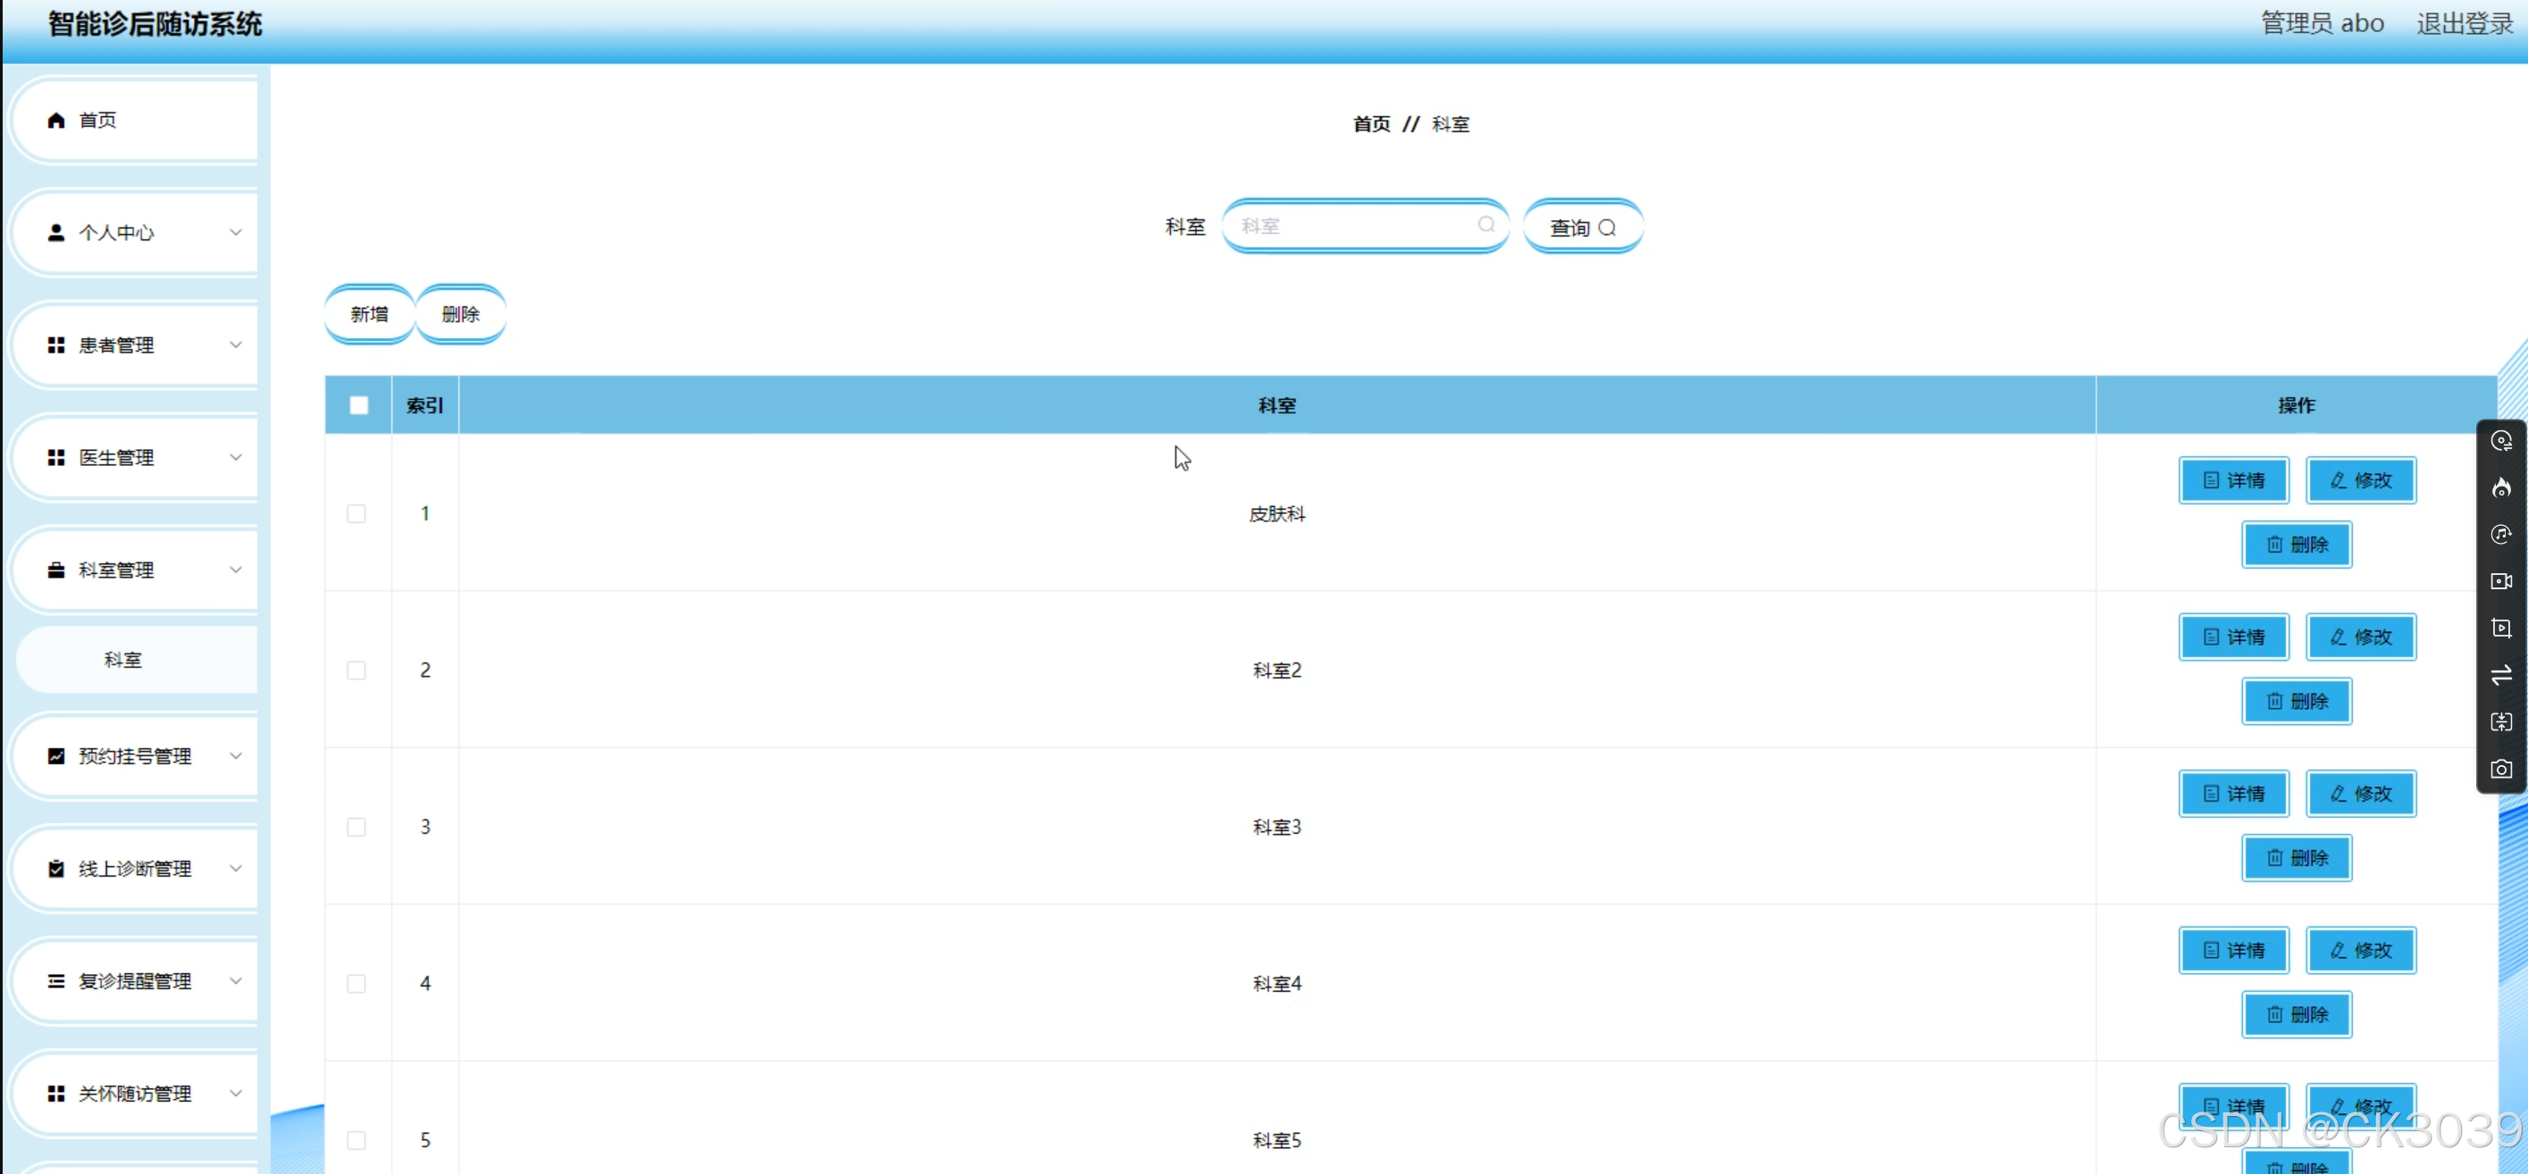This screenshot has height=1174, width=2528.
Task: Click the person icon for 个人中心
Action: pyautogui.click(x=56, y=232)
